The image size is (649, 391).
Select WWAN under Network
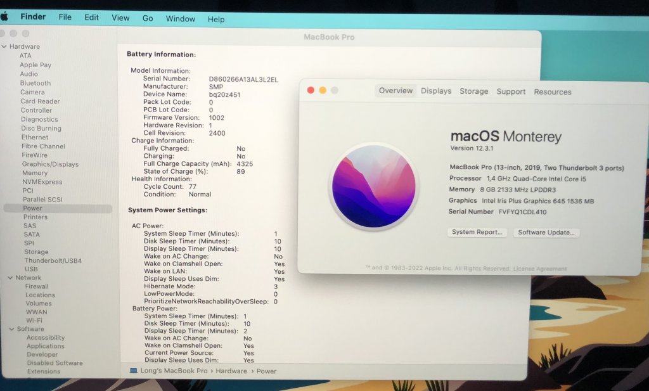point(36,312)
